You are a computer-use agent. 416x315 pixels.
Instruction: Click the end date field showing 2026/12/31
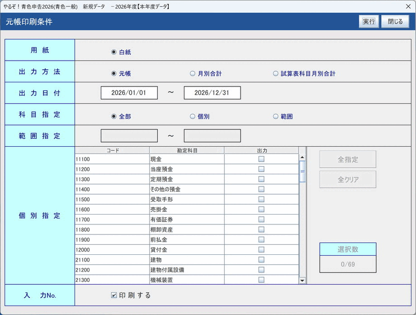(x=212, y=93)
